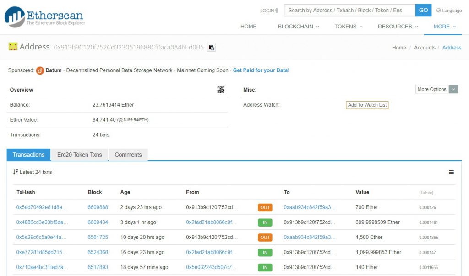Open transaction 0x5ad70492e81d8e...
The width and height of the screenshot is (469, 276).
coord(42,207)
